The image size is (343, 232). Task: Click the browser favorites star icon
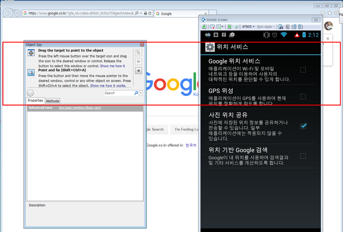pos(330,13)
